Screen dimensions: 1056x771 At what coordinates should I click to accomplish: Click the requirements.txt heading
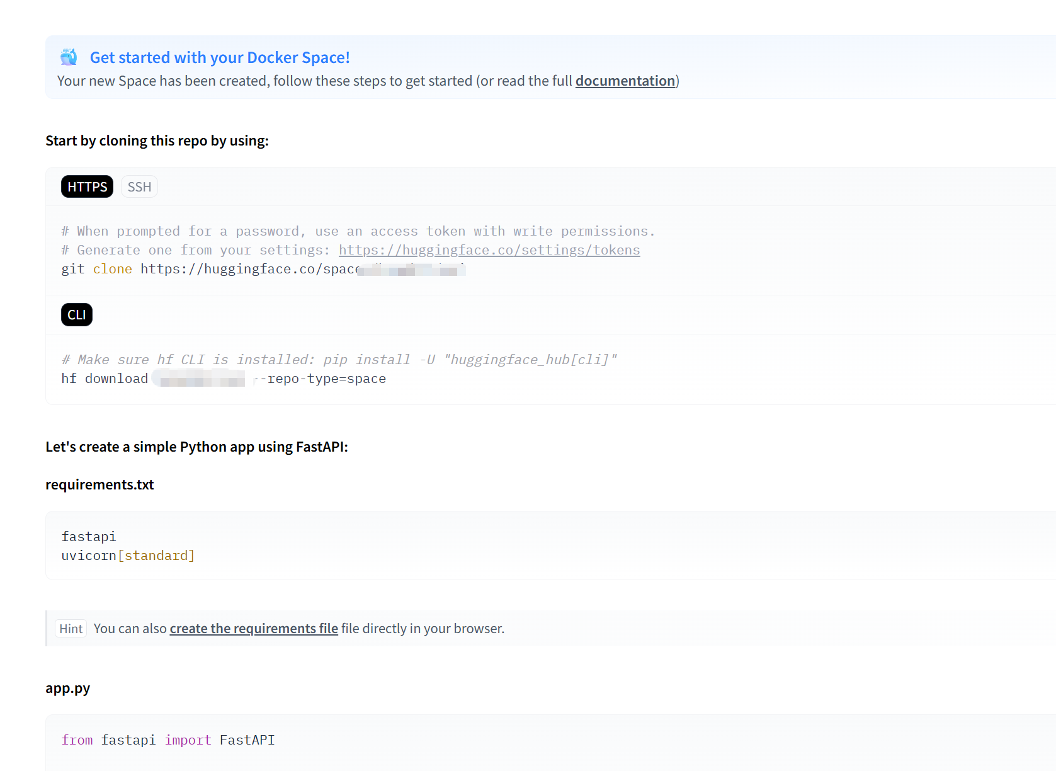coord(99,484)
